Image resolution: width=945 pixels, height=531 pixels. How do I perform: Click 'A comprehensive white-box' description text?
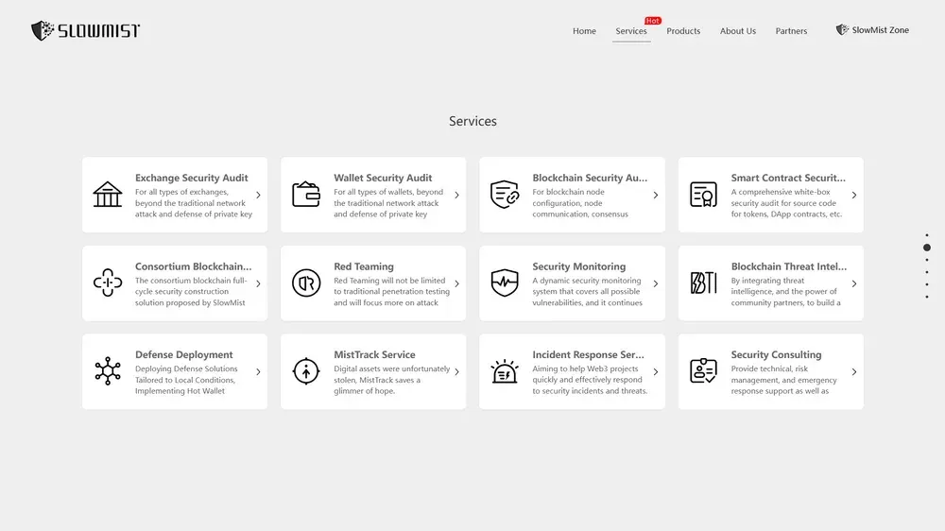tap(786, 203)
